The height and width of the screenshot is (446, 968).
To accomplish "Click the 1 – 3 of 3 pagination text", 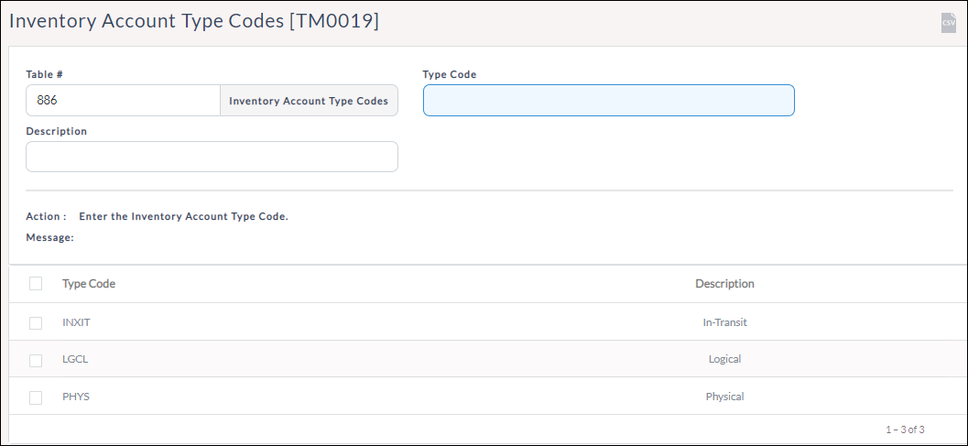I will 904,430.
